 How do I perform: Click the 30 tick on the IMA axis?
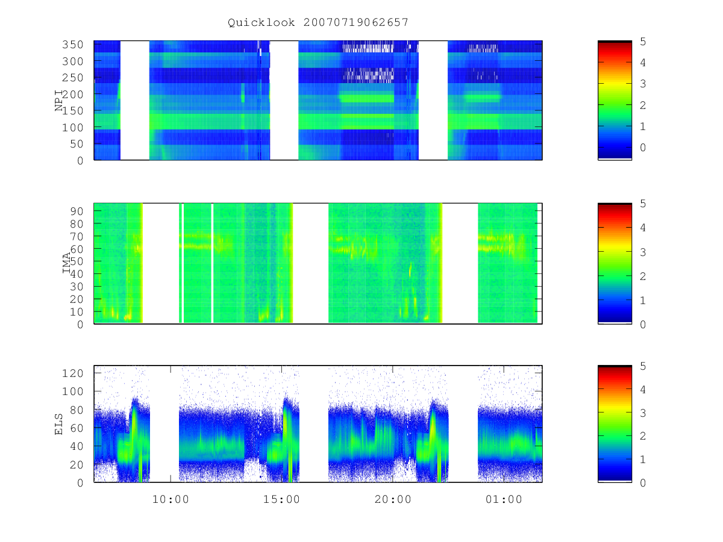77,286
